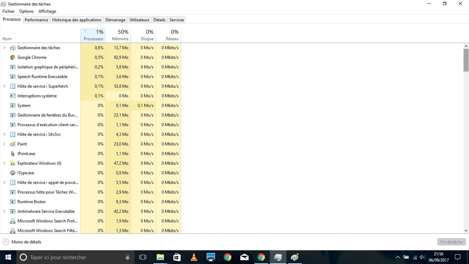Click the IType.exe process icon
The image size is (469, 264).
13,173
